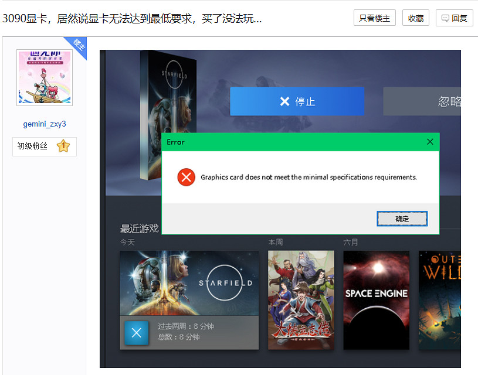Click the blue X playtime icon on Starfield card
The height and width of the screenshot is (375, 478).
click(136, 333)
